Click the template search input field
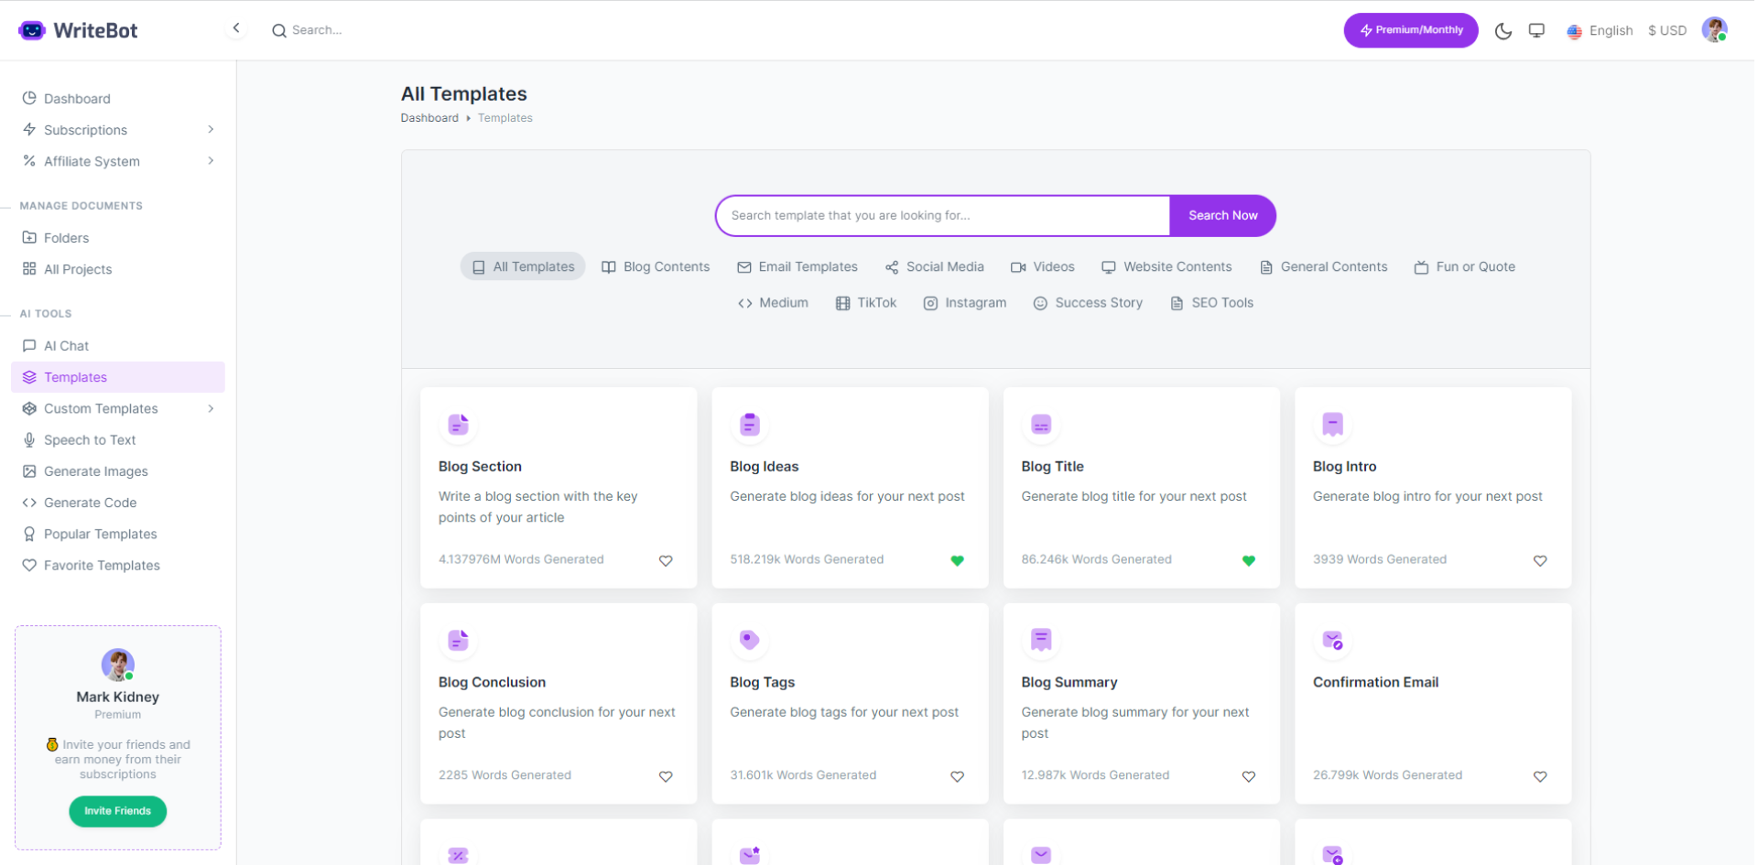The width and height of the screenshot is (1758, 865). pyautogui.click(x=941, y=215)
